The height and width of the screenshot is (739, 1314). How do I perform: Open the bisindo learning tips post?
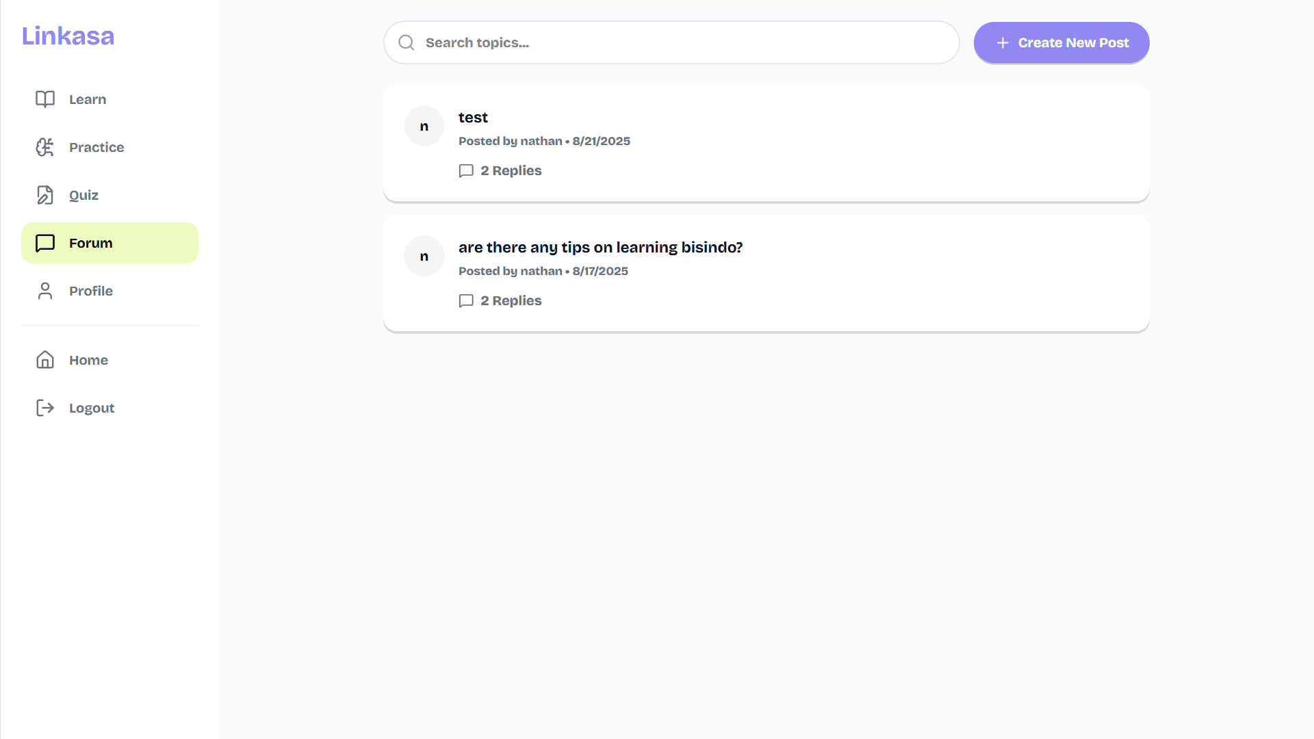(x=600, y=247)
